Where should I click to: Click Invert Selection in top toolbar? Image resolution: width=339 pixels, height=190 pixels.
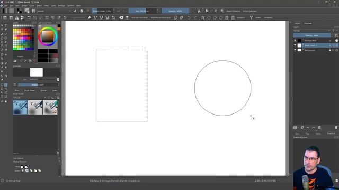[x=249, y=11]
